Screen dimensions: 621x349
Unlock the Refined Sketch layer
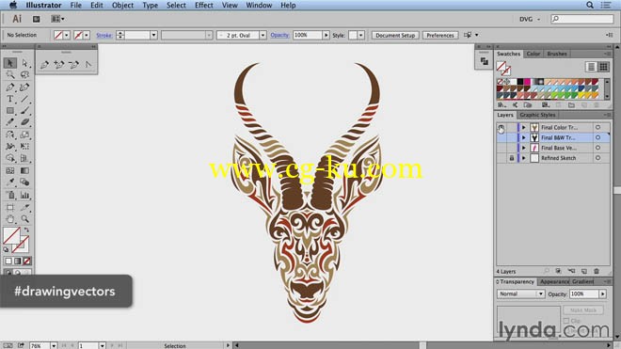[512, 158]
